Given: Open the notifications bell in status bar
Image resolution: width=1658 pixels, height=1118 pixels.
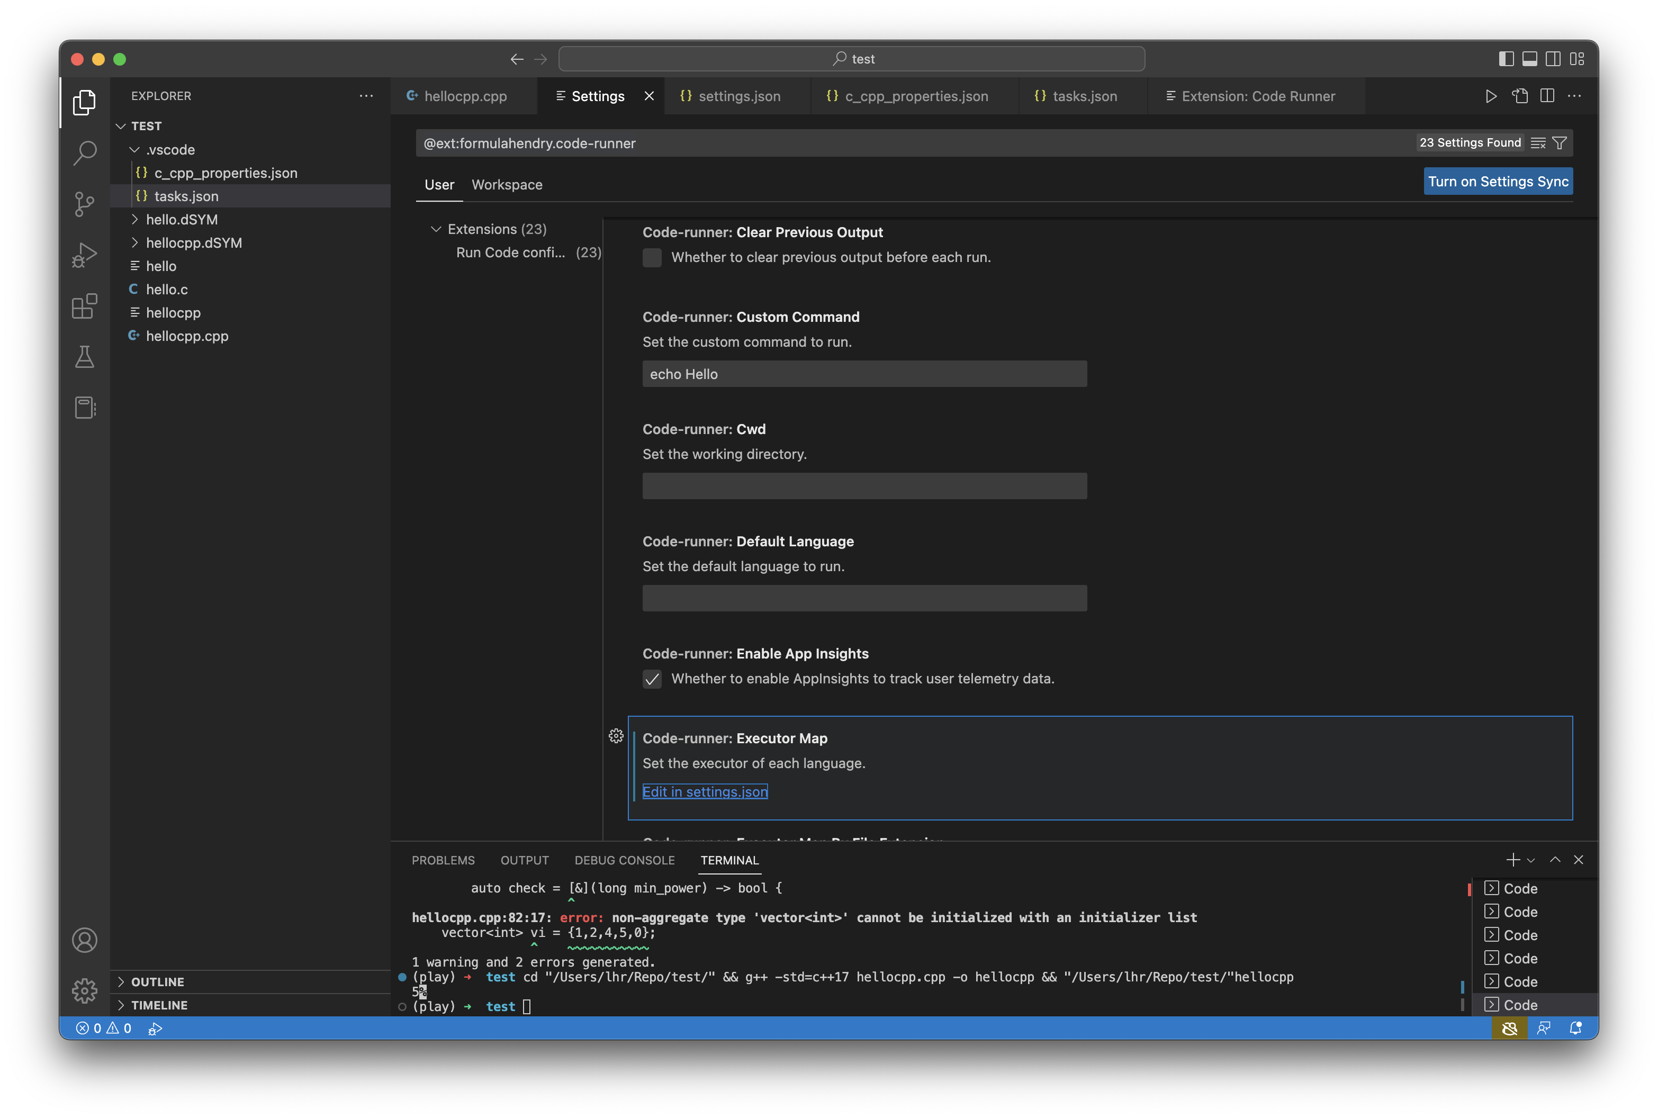Looking at the screenshot, I should [x=1575, y=1028].
